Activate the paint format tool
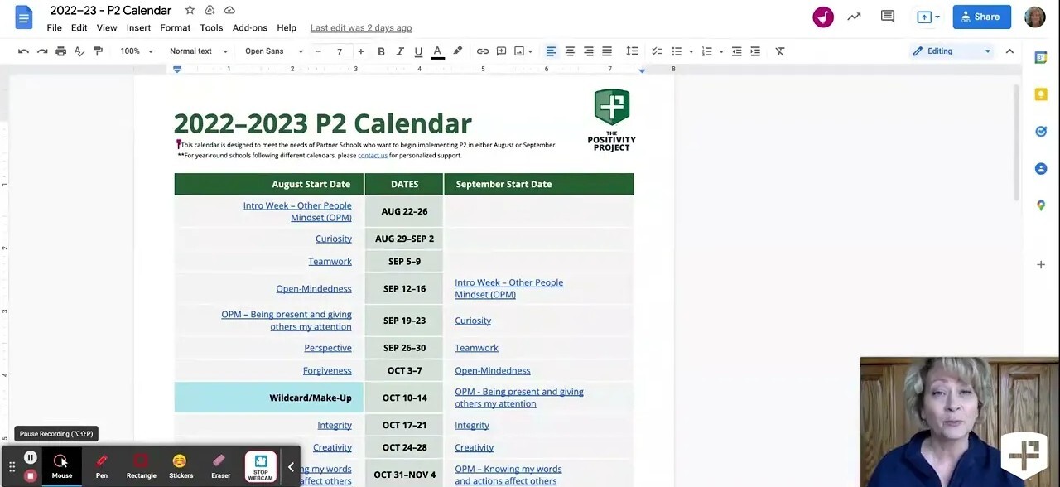Viewport: 1060px width, 487px height. 98,51
